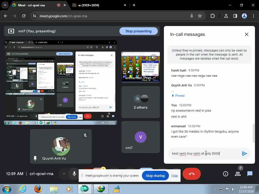The image size is (259, 194).
Task: Close the In-call messages panel
Action: tap(246, 34)
